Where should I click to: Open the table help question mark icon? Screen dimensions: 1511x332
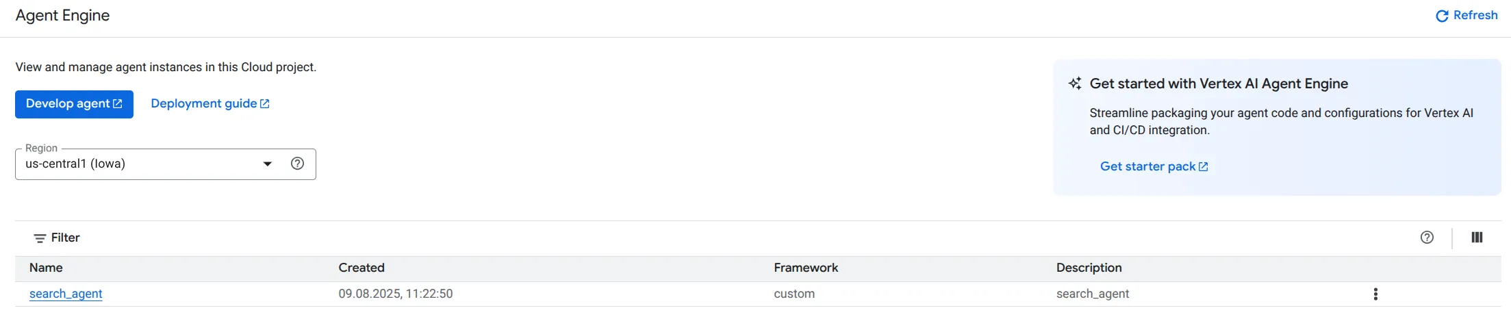tap(1427, 238)
